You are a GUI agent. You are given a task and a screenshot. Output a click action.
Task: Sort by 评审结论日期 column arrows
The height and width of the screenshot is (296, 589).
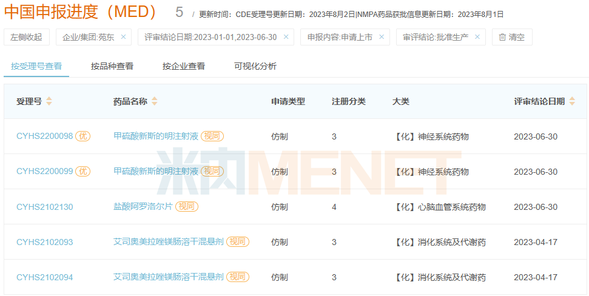coord(572,101)
